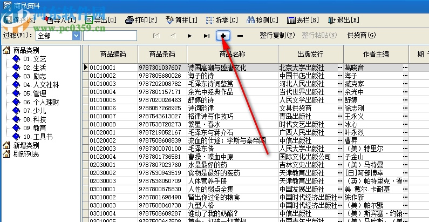This screenshot has width=429, height=222.
Task: Select product code cell 01010002
Action: click(113, 76)
